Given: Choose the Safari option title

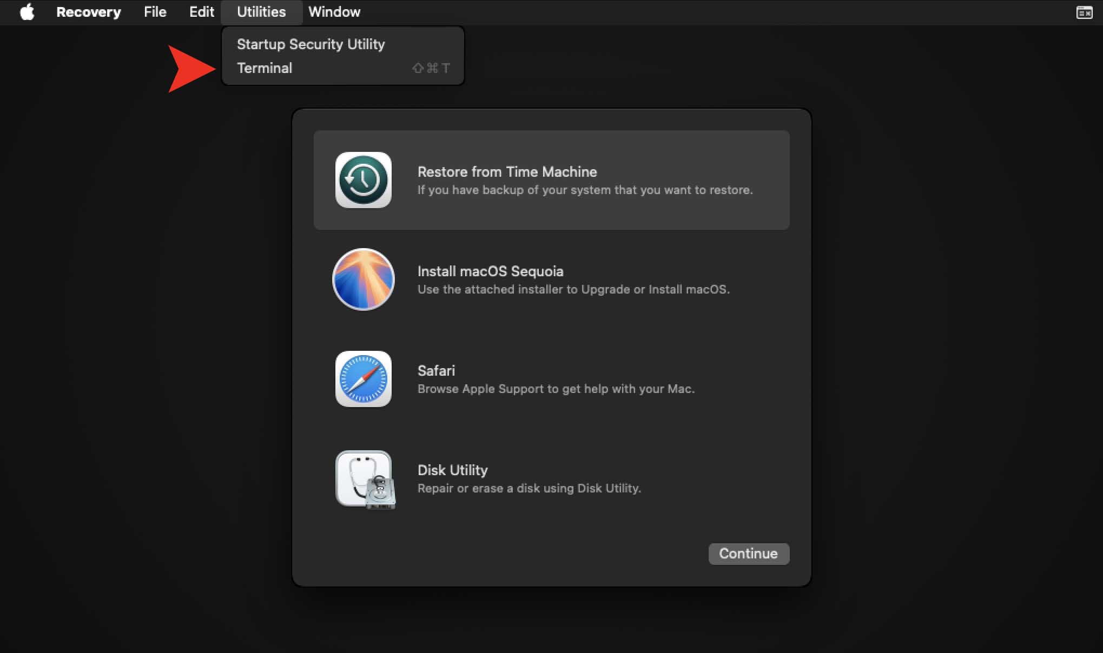Looking at the screenshot, I should (x=436, y=371).
